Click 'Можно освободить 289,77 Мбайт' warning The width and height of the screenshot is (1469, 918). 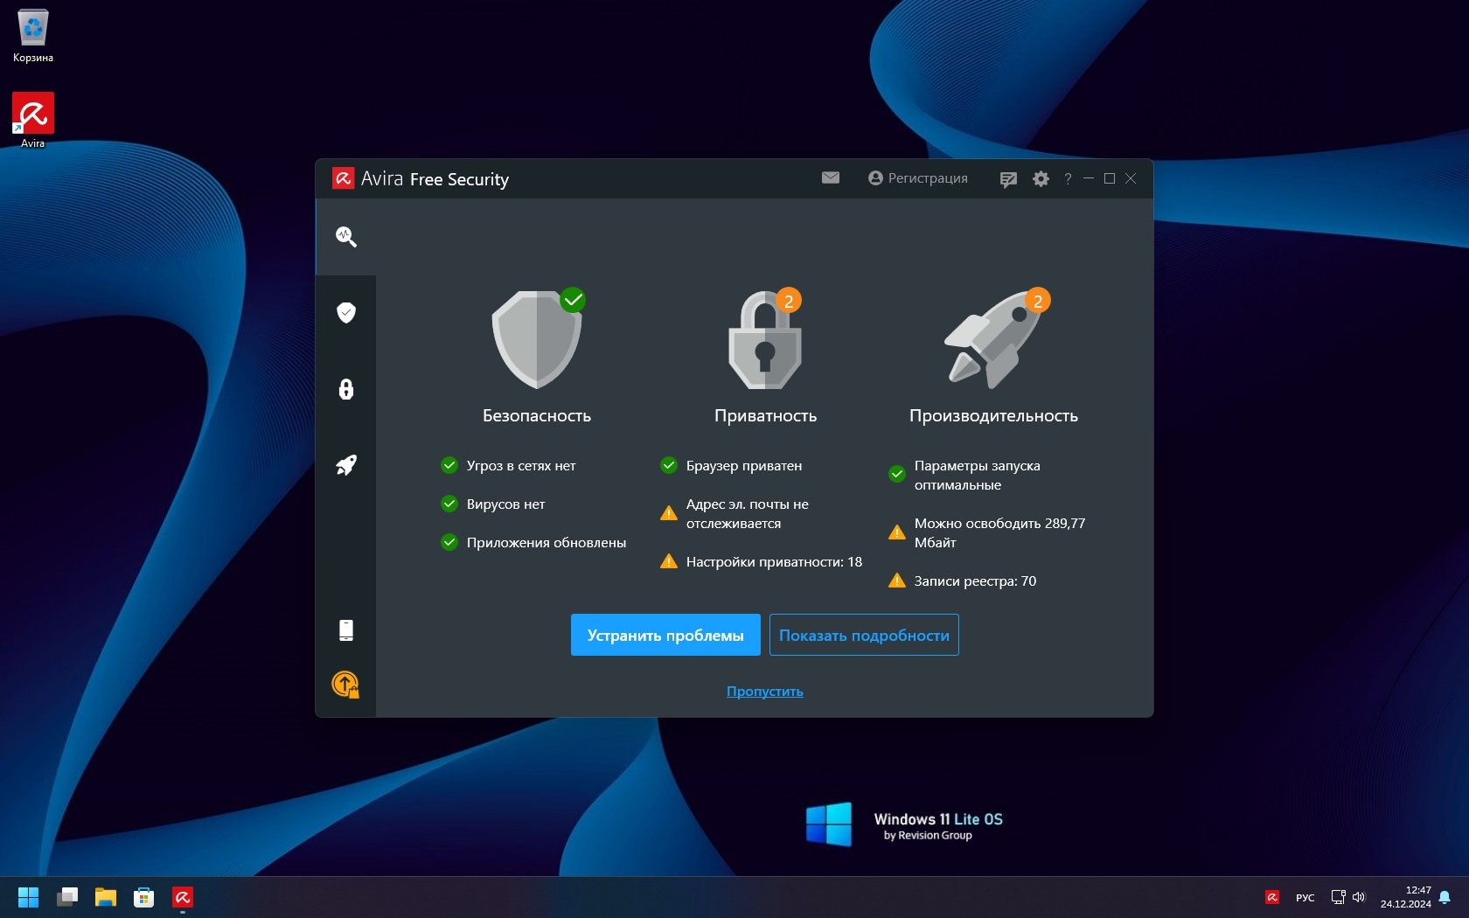click(987, 533)
